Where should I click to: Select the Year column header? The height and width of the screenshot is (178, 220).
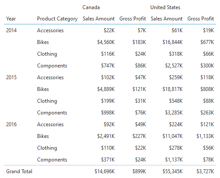[11, 19]
